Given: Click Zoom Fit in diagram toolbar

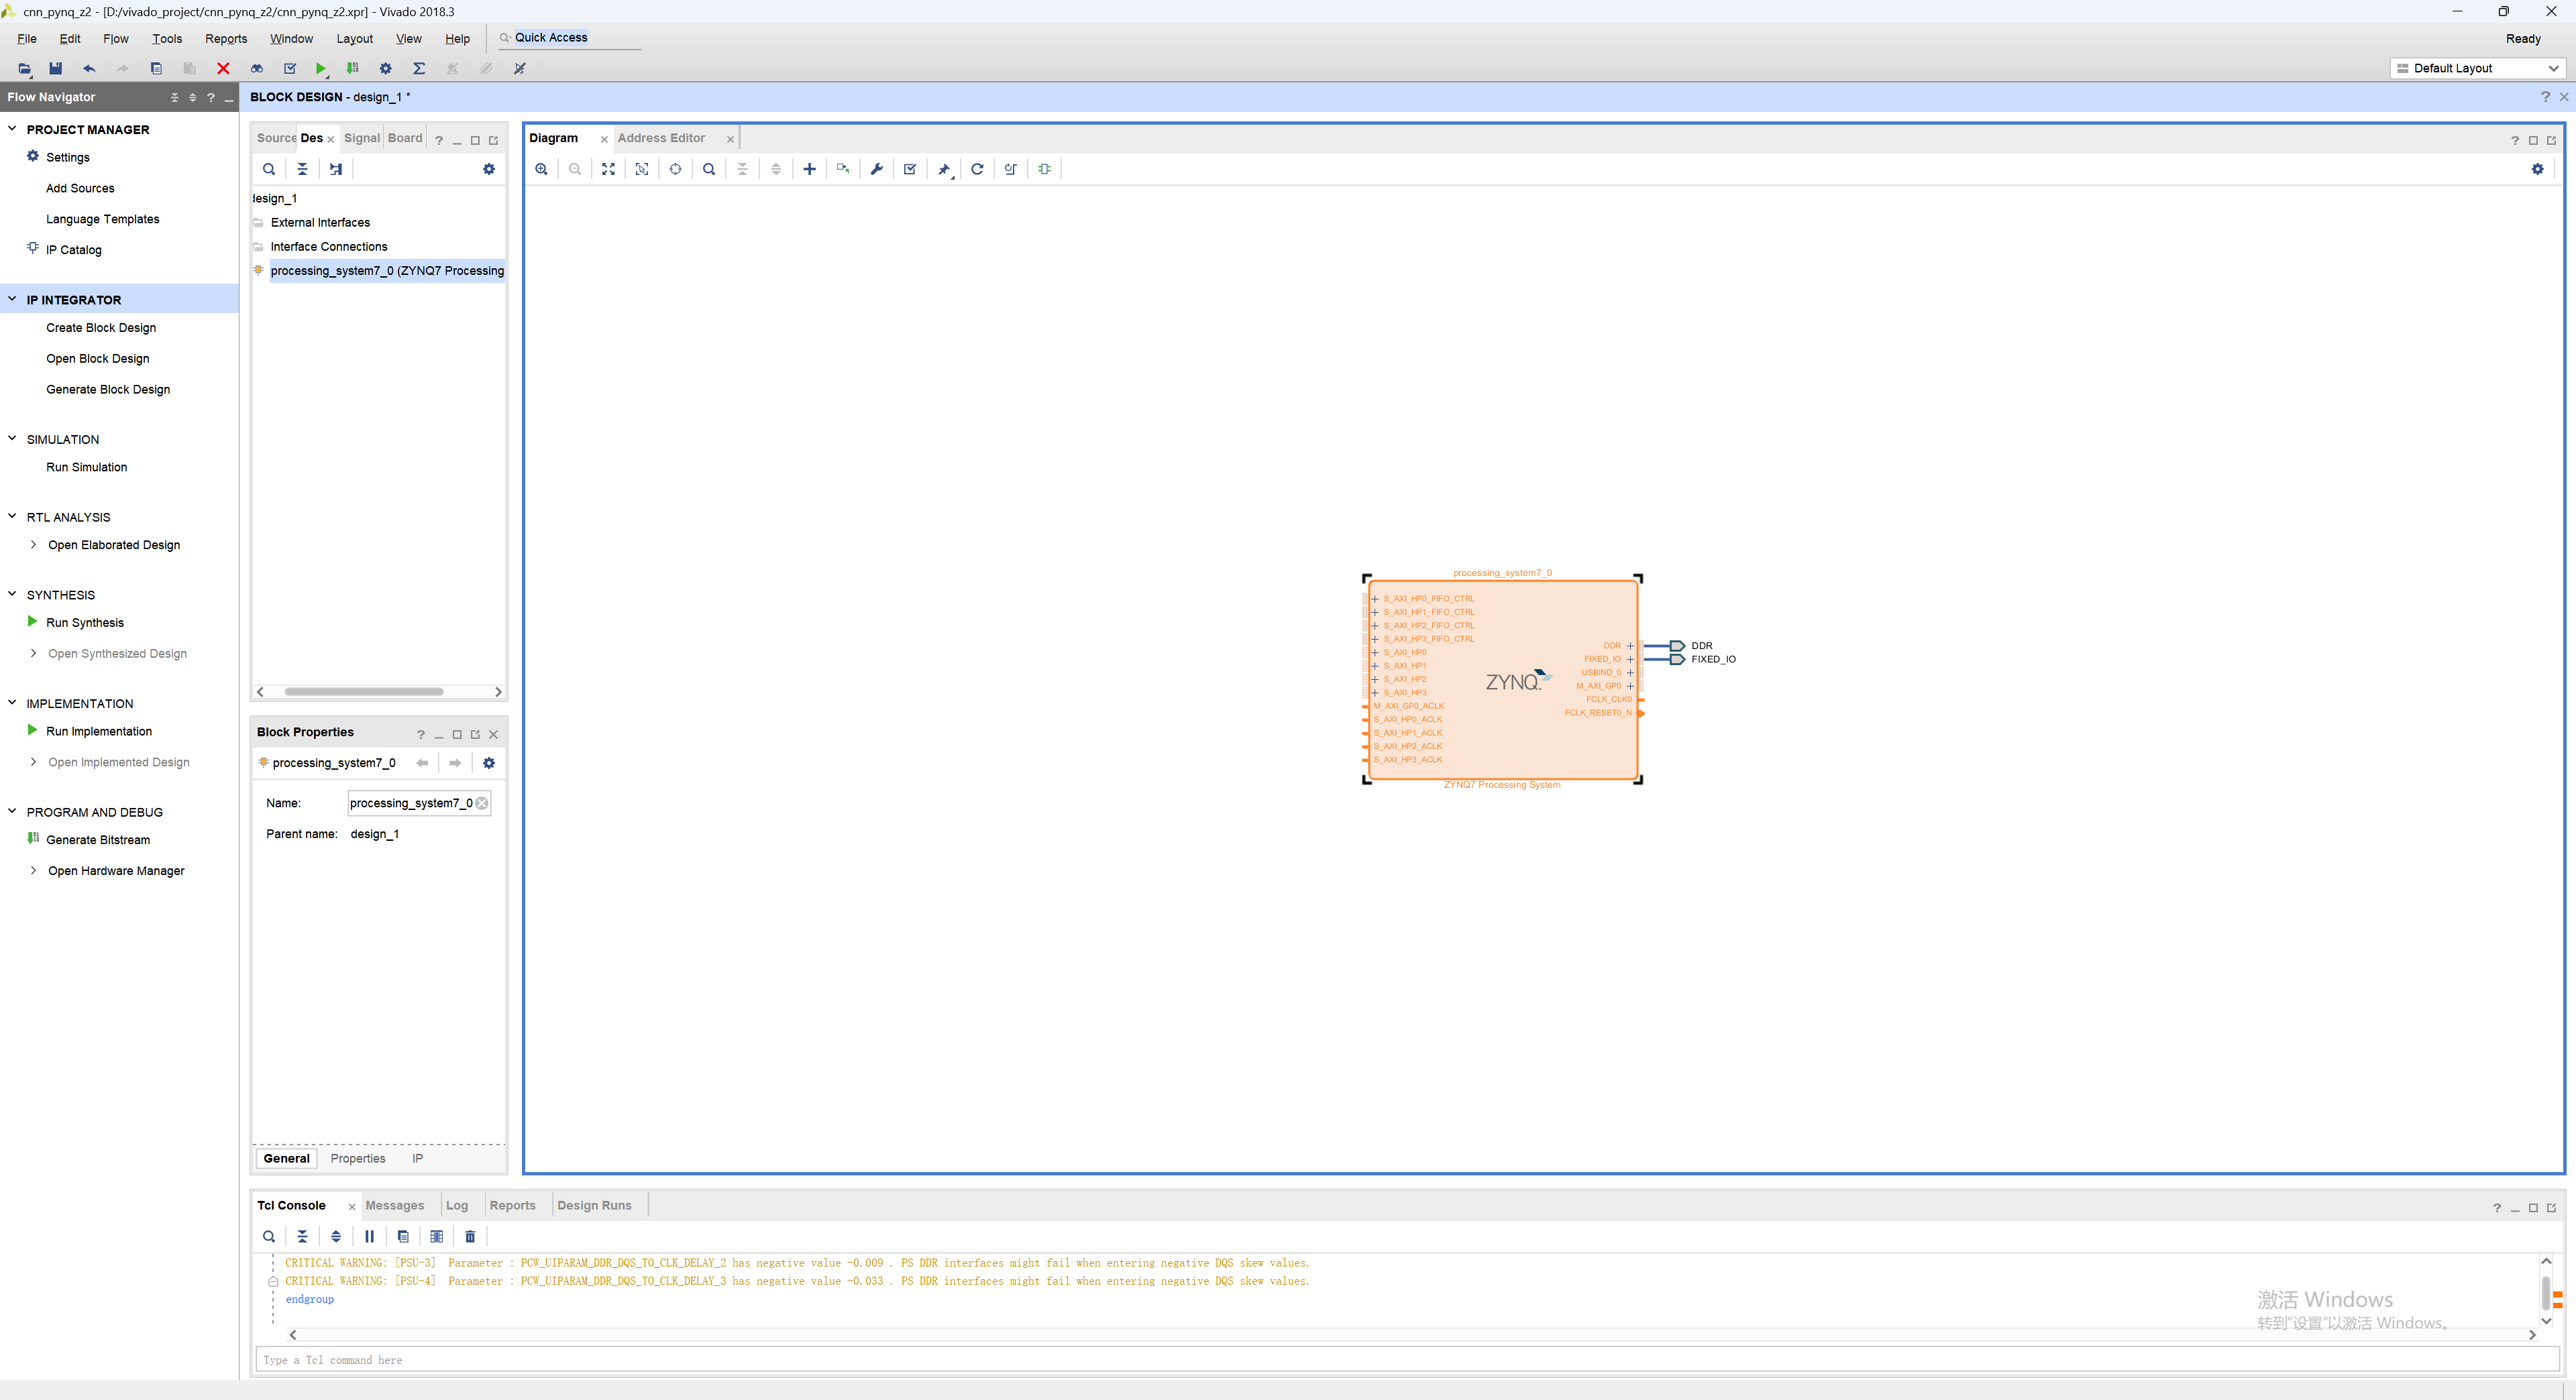Looking at the screenshot, I should tap(608, 169).
